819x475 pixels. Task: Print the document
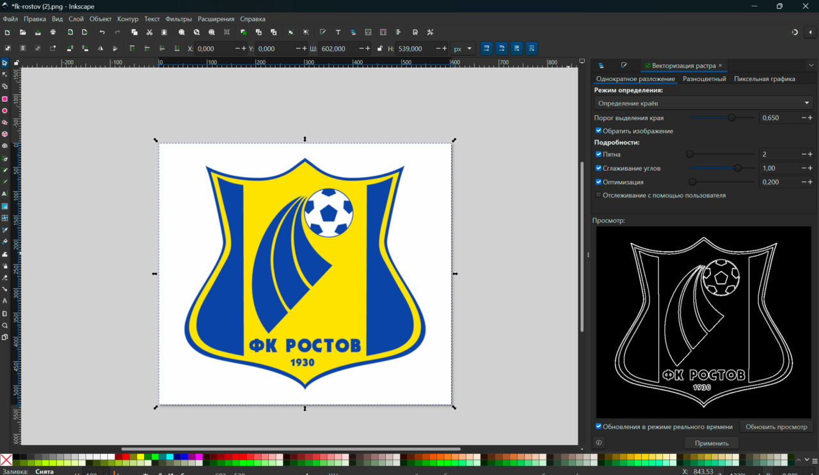click(53, 32)
